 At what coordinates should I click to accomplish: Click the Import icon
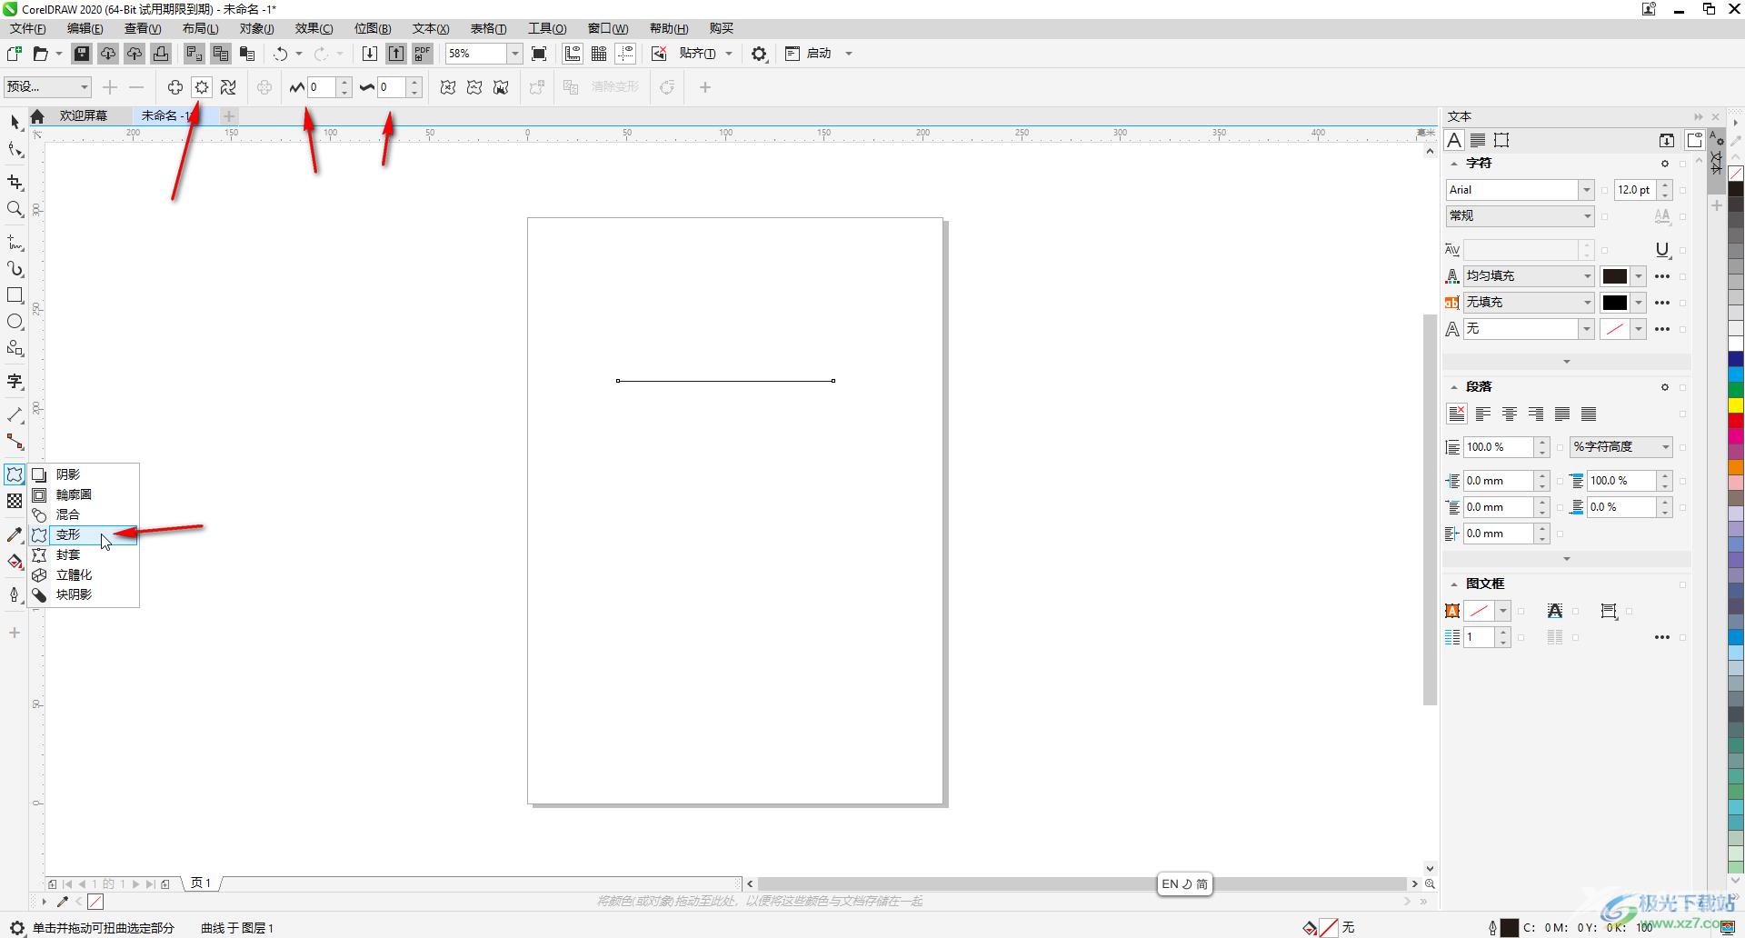[x=370, y=54]
